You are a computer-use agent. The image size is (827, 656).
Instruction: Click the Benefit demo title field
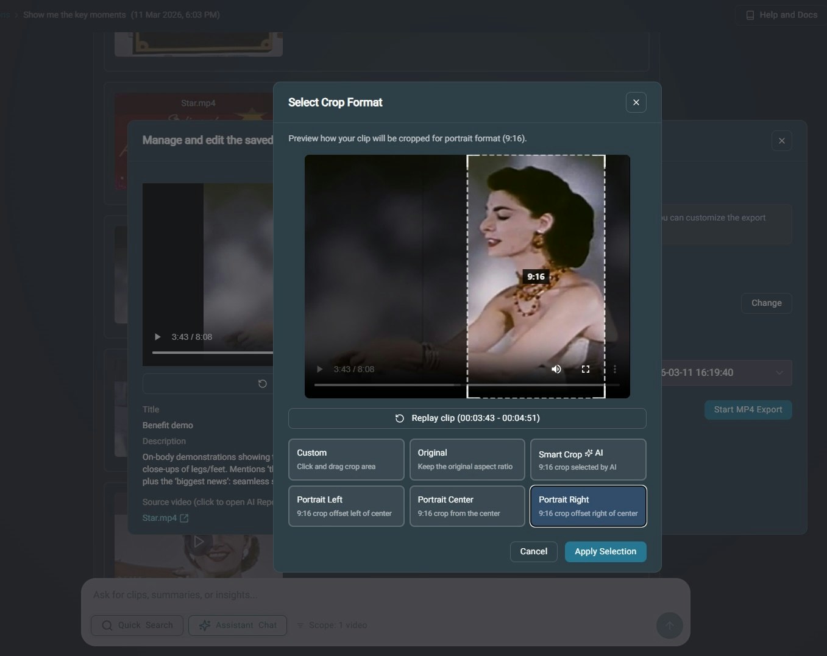click(x=168, y=425)
